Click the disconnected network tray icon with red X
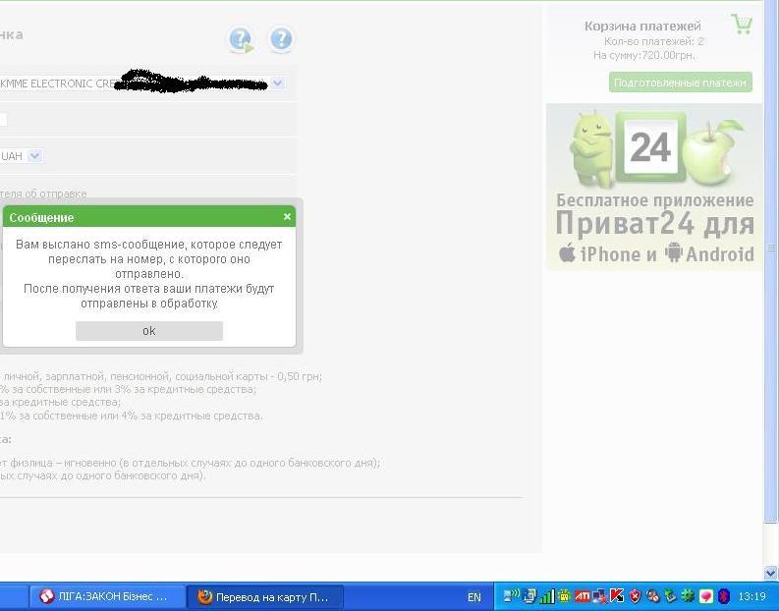Image resolution: width=779 pixels, height=611 pixels. click(599, 596)
